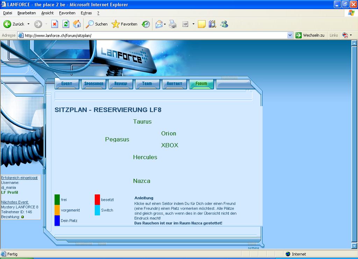Open Suchen search in the toolbar

tap(97, 24)
